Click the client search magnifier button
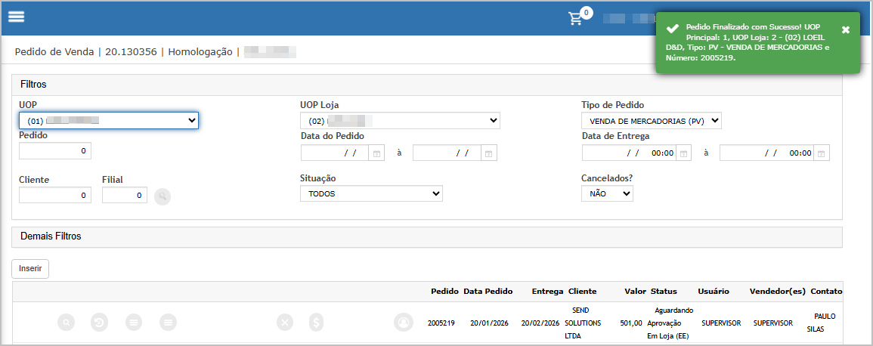The width and height of the screenshot is (873, 346). (x=162, y=196)
